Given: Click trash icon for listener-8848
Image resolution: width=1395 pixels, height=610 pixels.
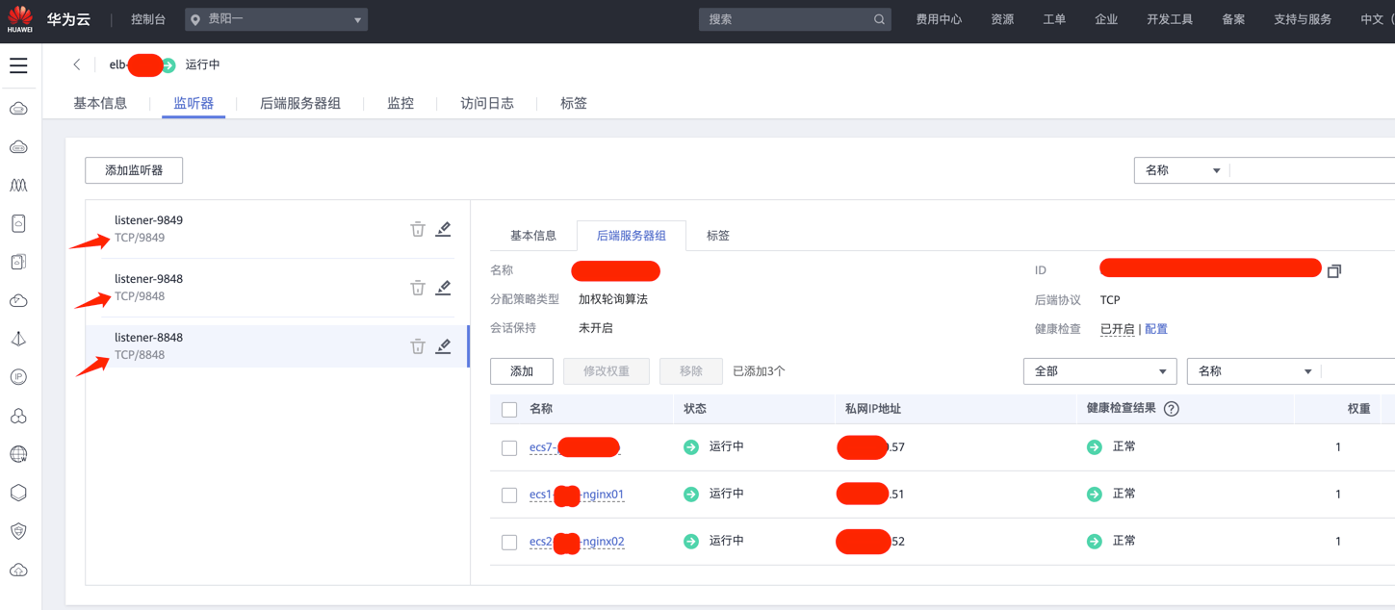Looking at the screenshot, I should pyautogui.click(x=418, y=346).
